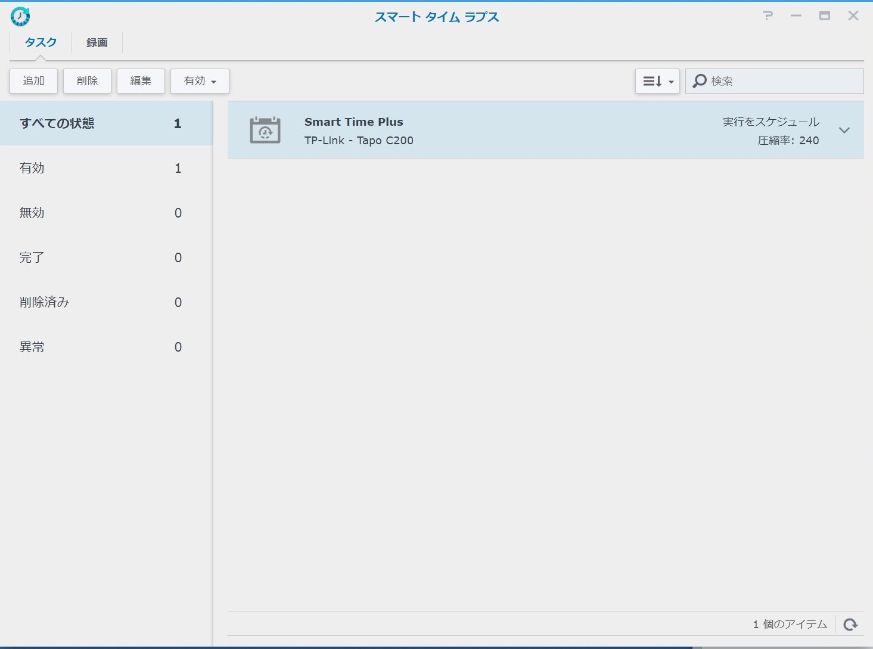The image size is (873, 649).
Task: Click the 追加 button
Action: tap(33, 81)
